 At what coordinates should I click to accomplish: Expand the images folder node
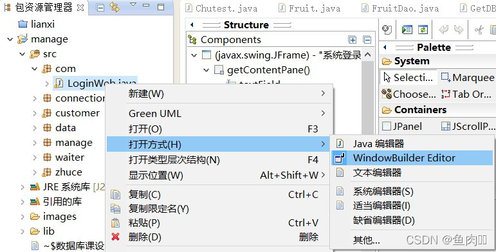click(23, 217)
